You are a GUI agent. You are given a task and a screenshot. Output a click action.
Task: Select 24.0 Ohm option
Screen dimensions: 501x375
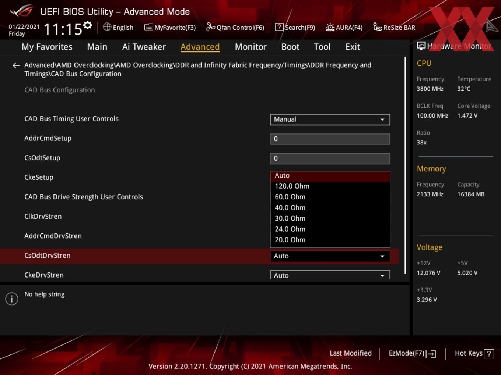pyautogui.click(x=330, y=229)
